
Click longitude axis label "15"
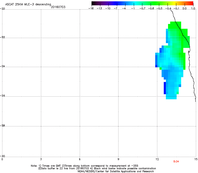pos(196,159)
